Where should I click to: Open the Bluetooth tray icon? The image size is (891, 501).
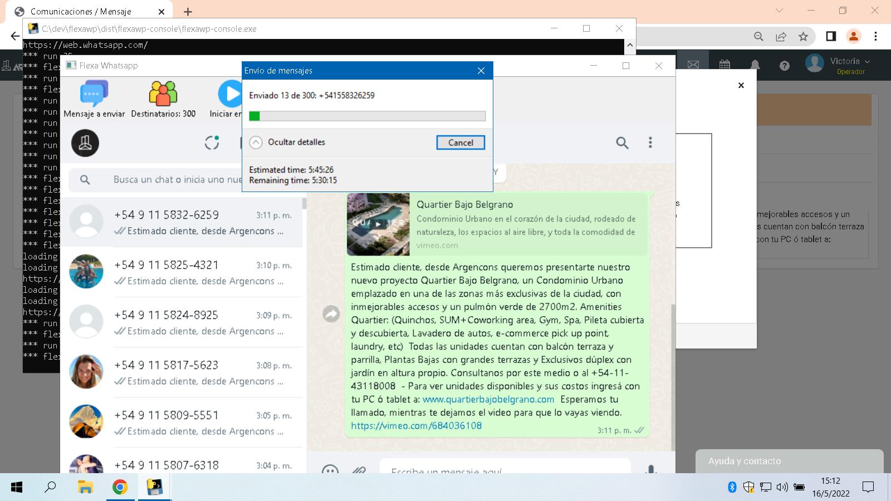click(732, 488)
